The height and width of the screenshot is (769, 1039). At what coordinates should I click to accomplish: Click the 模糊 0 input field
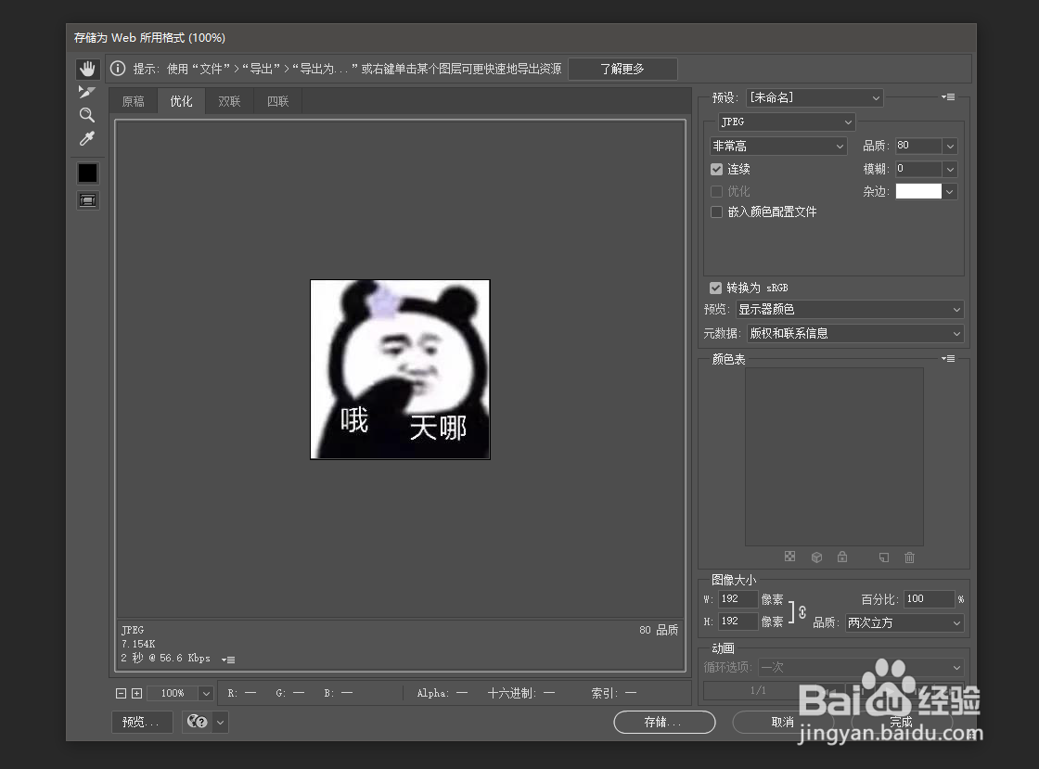(918, 169)
